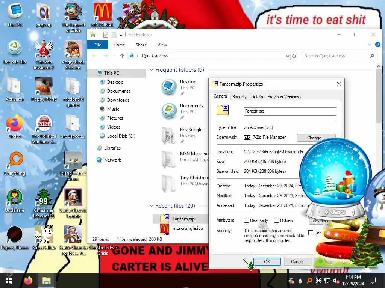Open the popcap desktop folder icon
This screenshot has width=385, height=288.
point(44,15)
